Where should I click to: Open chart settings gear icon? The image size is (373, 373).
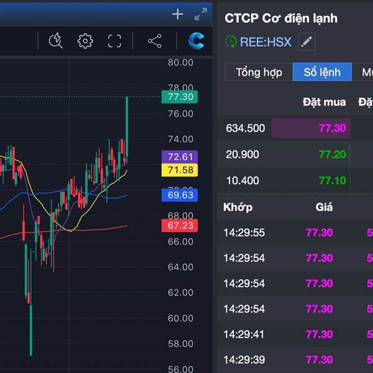[85, 41]
